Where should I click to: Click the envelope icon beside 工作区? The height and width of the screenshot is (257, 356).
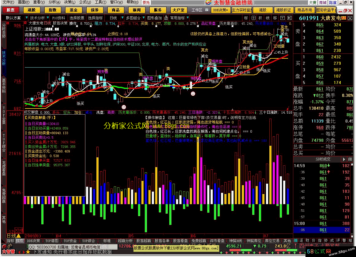[x=207, y=10]
